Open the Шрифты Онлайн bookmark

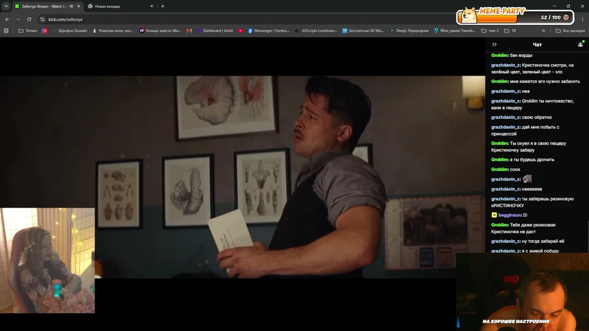tap(69, 31)
